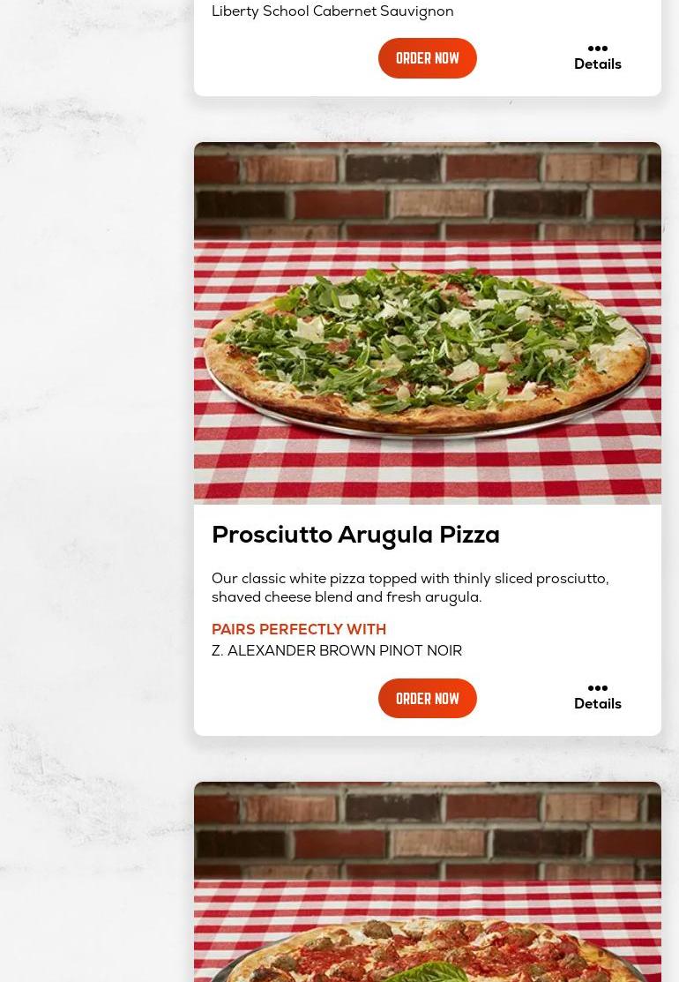Click the checkered tablecloth below the prosciutto pizza
679x982 pixels.
tap(428, 469)
